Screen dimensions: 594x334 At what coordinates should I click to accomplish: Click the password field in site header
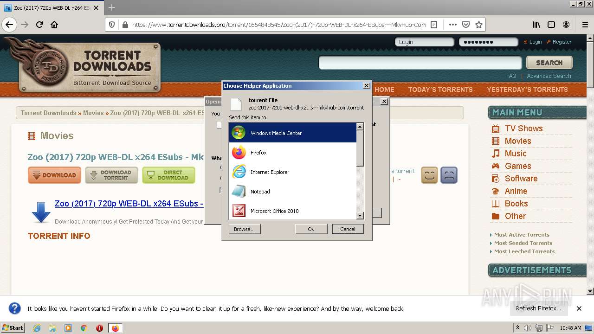tap(488, 42)
